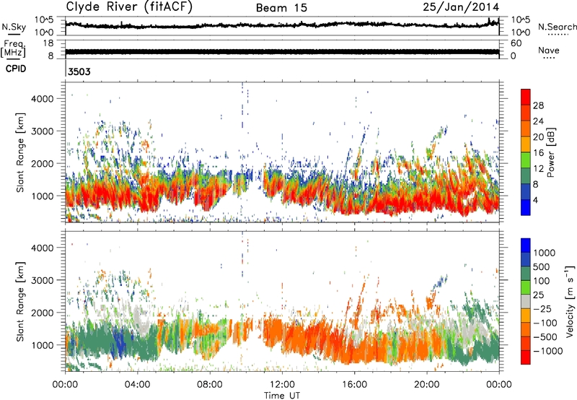577x400 pixels.
Task: Click the "Time UT" axis title
Action: (282, 396)
